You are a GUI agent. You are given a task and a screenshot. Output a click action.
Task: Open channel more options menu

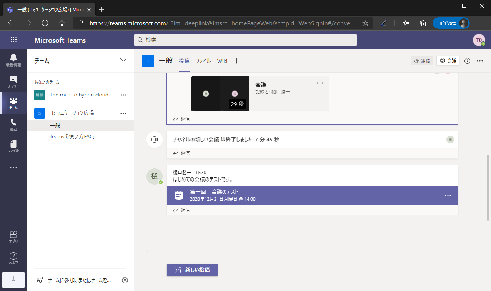(x=480, y=61)
